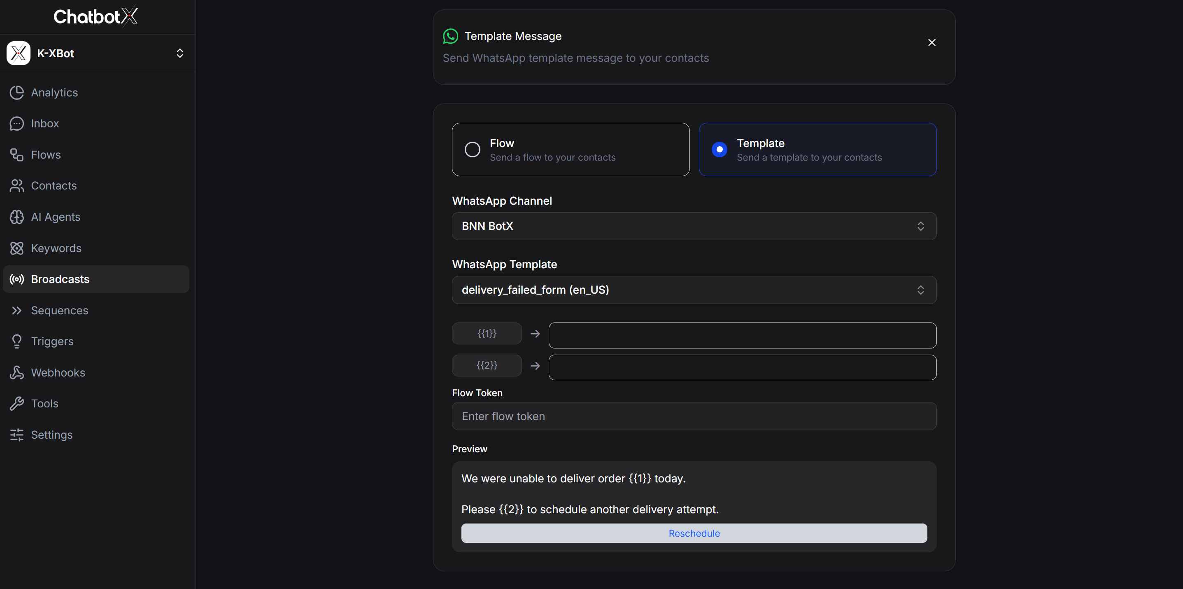Click the WhatsApp Channel label
The height and width of the screenshot is (589, 1183).
click(x=502, y=201)
